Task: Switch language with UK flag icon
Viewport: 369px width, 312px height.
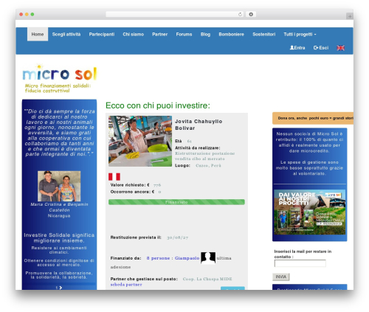Action: 341,48
